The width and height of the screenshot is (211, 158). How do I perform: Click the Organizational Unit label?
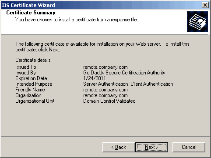pos(35,101)
